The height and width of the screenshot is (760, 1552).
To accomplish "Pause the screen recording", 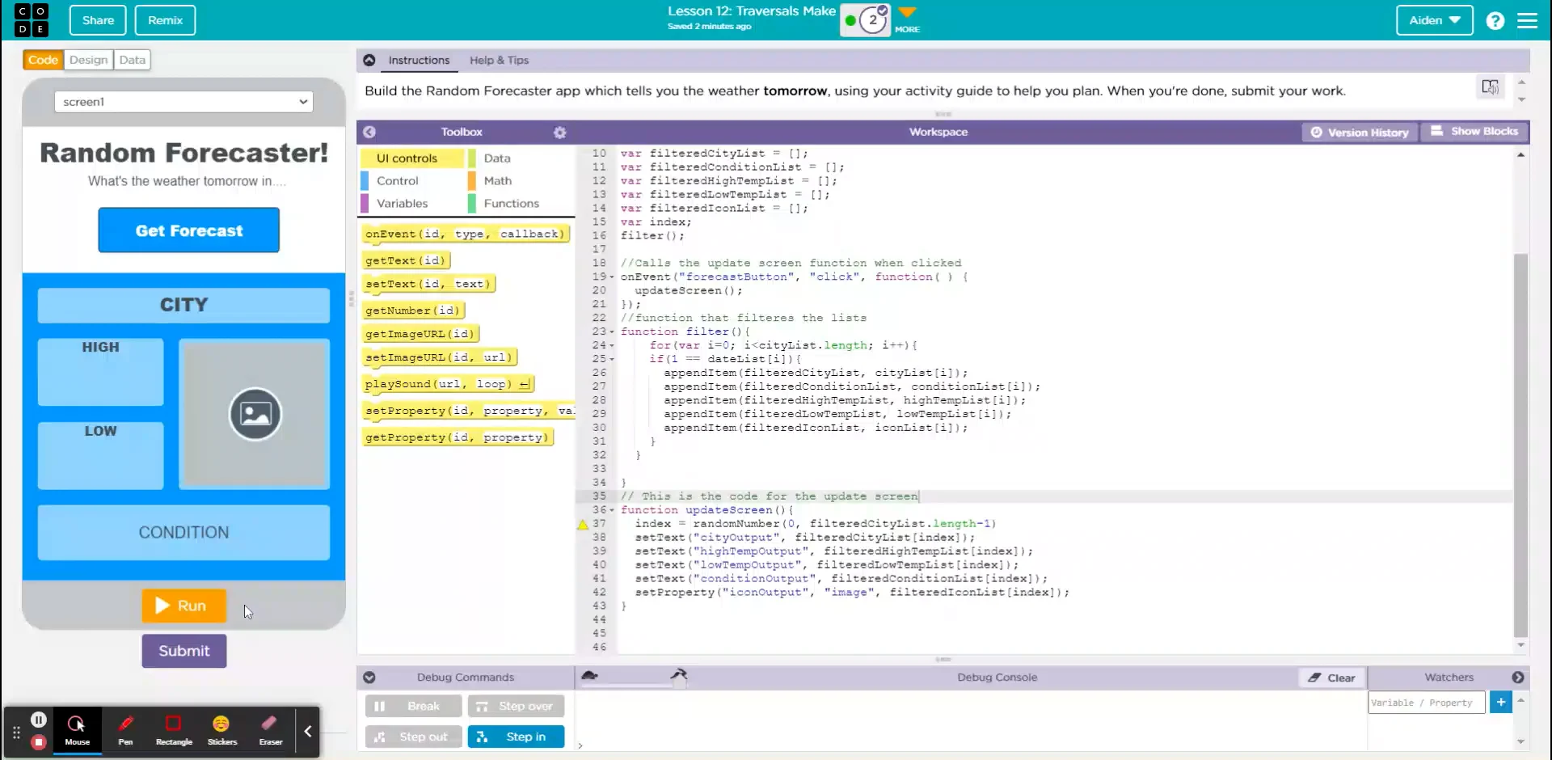I will tap(38, 719).
